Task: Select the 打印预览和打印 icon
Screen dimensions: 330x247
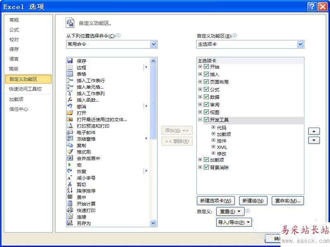Action: pyautogui.click(x=70, y=126)
